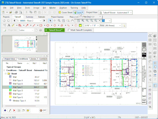158x119 pixels.
Task: Click the table grid icon in right toolbar
Action: [150, 44]
